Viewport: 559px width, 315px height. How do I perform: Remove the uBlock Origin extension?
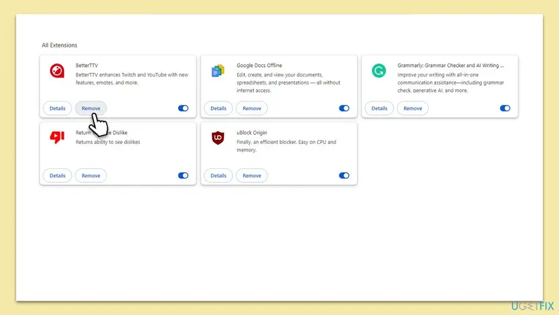click(x=252, y=175)
